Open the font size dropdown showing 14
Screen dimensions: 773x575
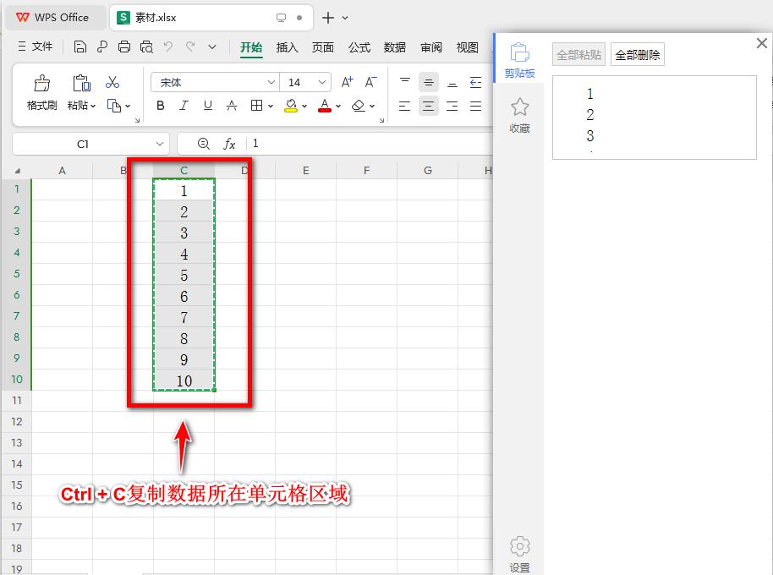point(322,82)
